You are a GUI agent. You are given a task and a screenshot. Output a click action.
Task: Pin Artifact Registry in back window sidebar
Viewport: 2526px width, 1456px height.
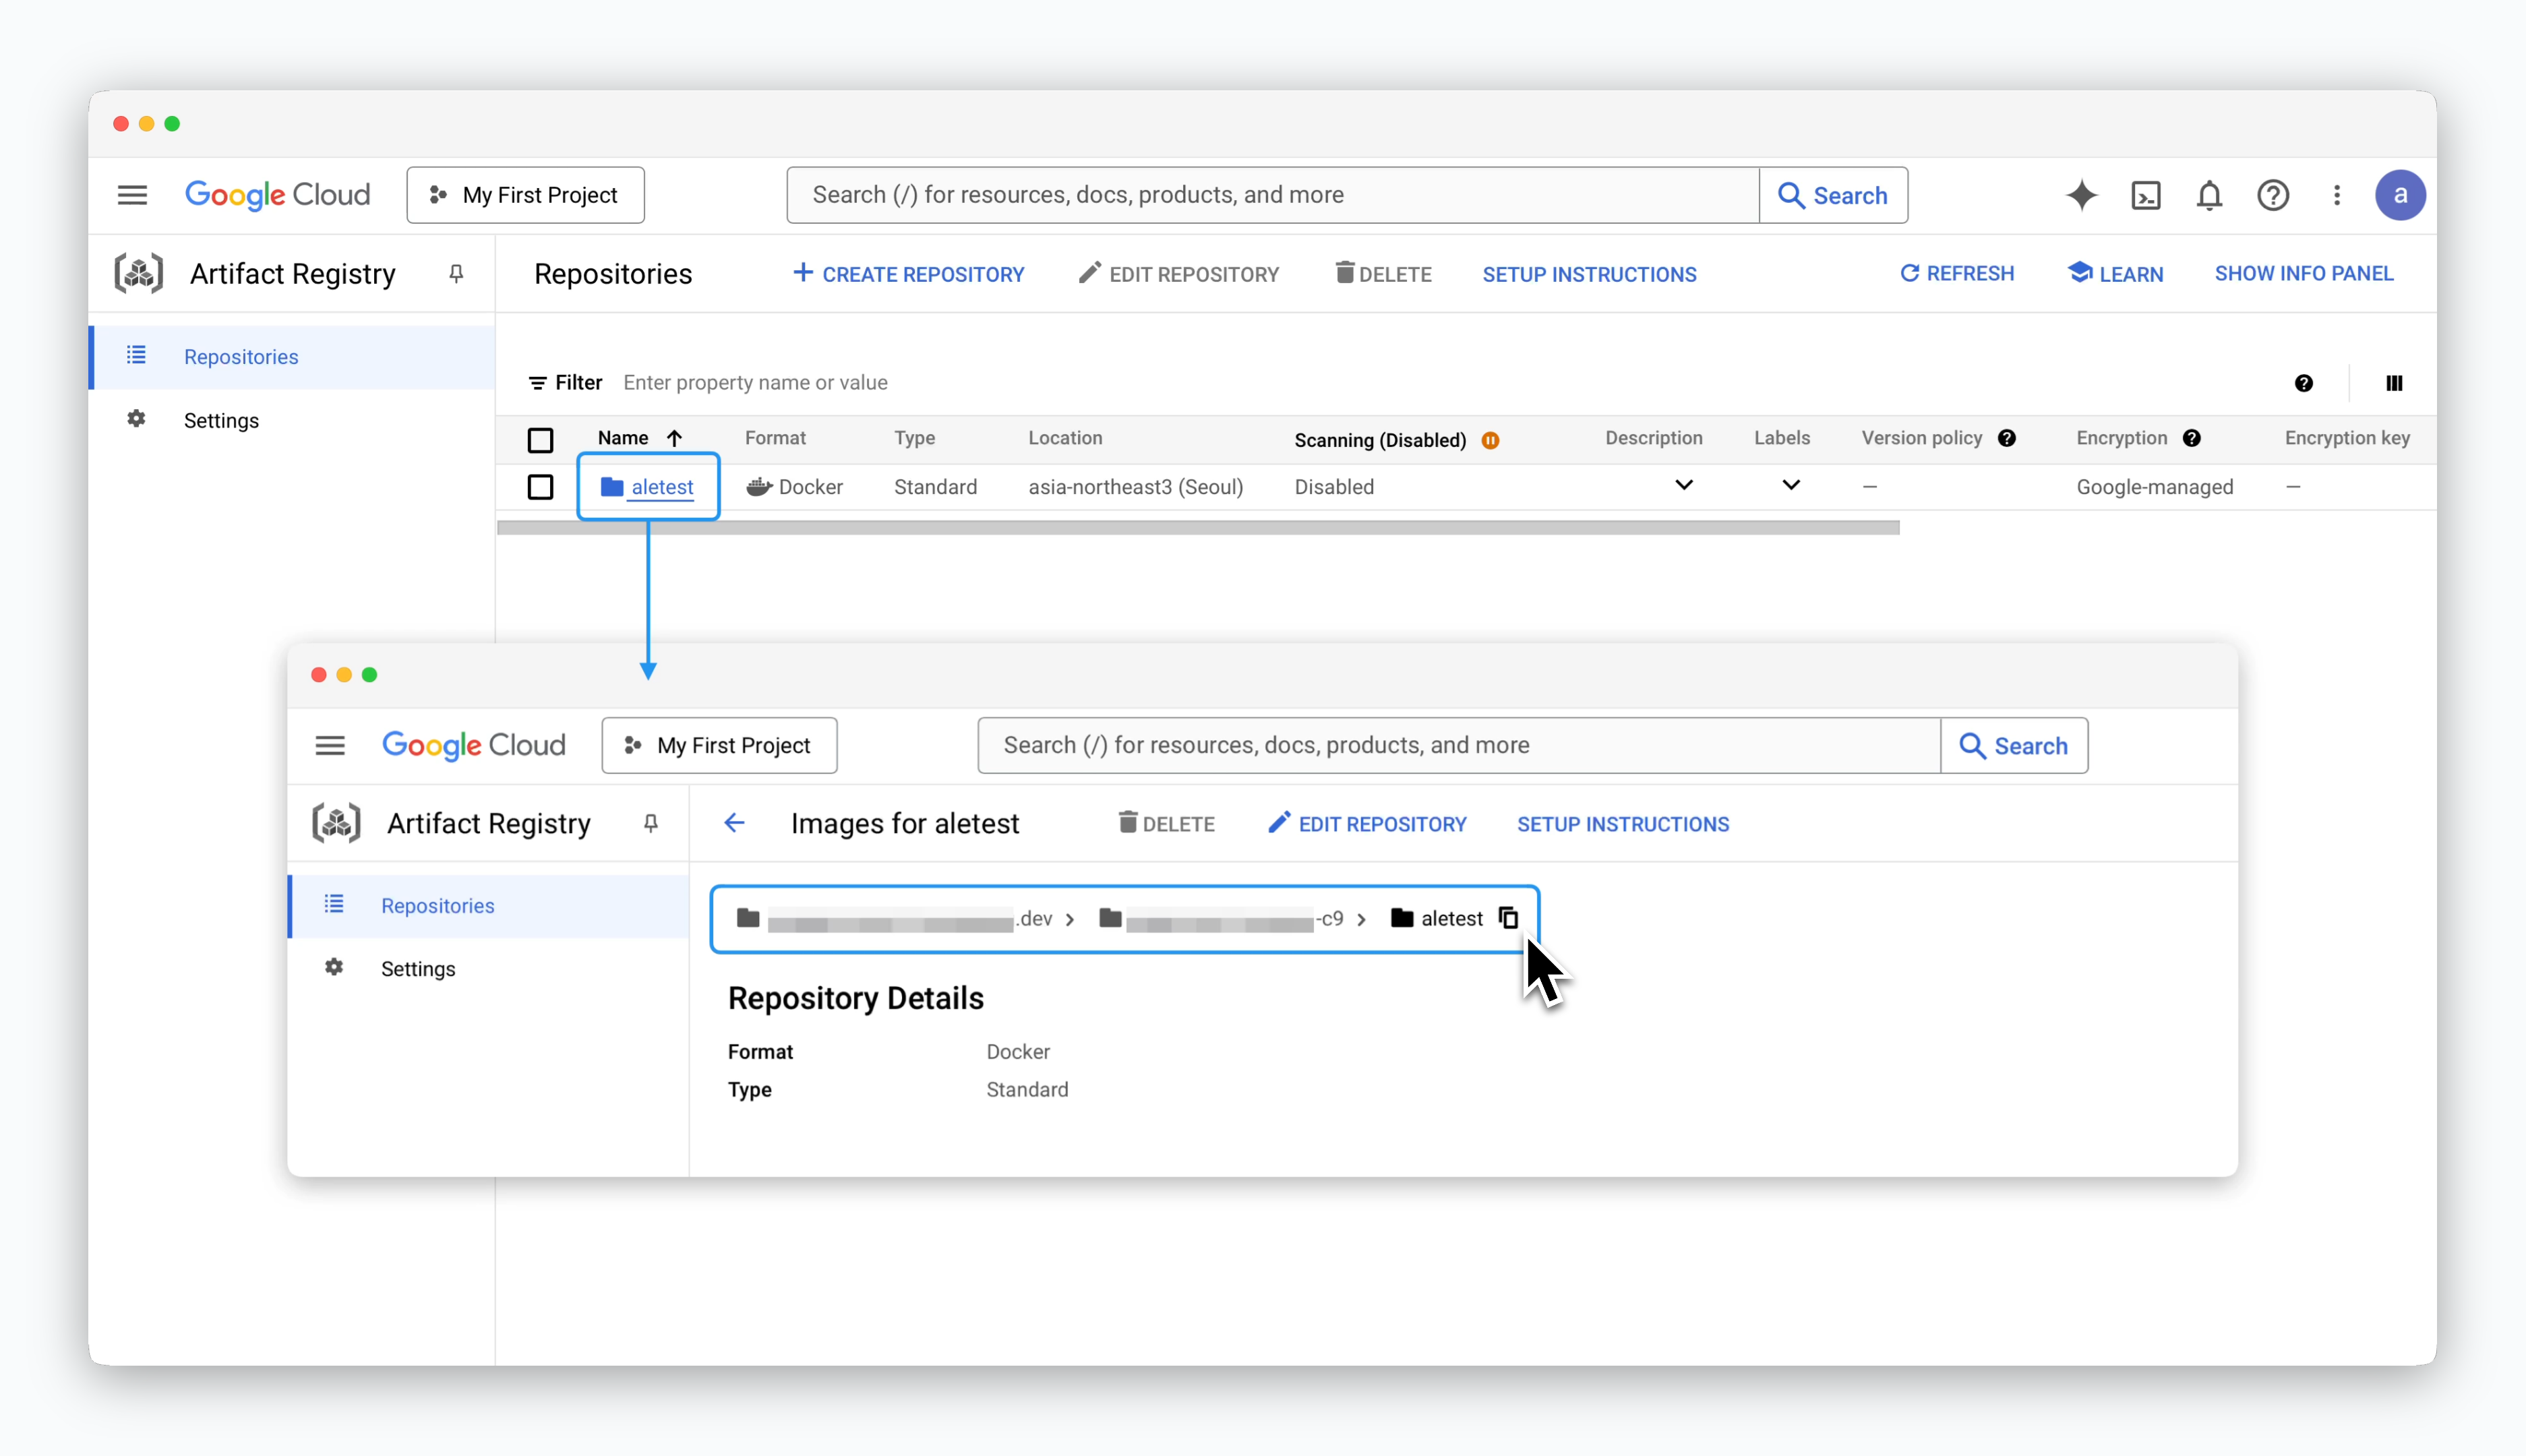(x=456, y=274)
